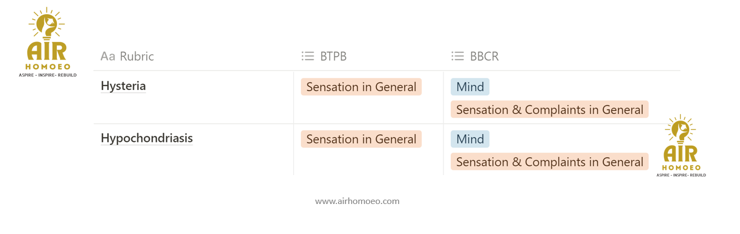Click the list icon beside BBCR
The image size is (740, 234).
click(x=457, y=56)
